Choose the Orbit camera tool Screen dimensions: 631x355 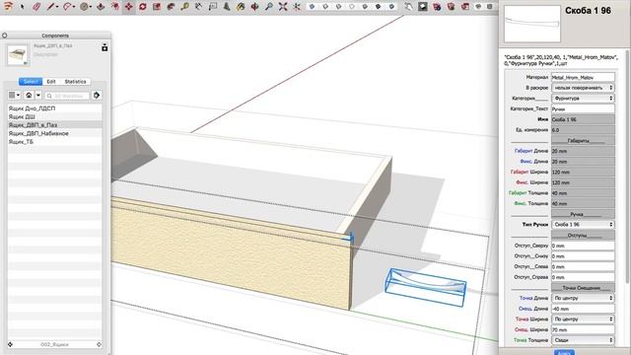(x=254, y=7)
